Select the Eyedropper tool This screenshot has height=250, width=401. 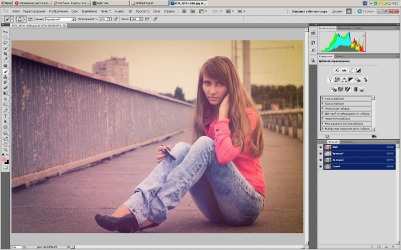point(6,59)
